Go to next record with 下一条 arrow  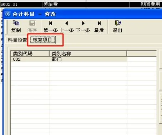pyautogui.click(x=83, y=23)
